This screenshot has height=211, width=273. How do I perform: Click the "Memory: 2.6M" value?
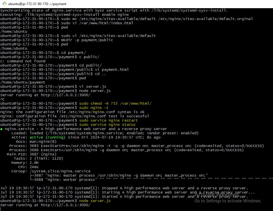[25, 163]
